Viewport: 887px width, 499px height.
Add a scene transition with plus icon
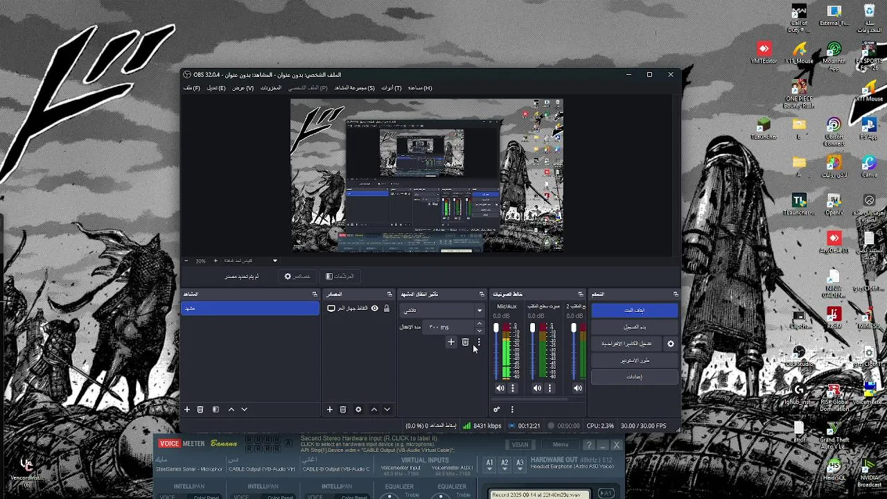pyautogui.click(x=451, y=342)
